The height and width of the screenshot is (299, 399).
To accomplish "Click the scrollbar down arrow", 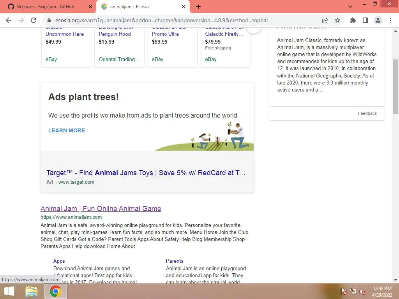I will (396, 280).
